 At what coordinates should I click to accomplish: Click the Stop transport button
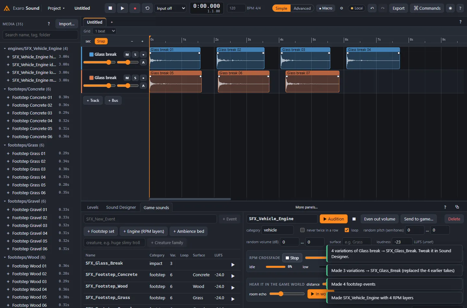pyautogui.click(x=110, y=8)
